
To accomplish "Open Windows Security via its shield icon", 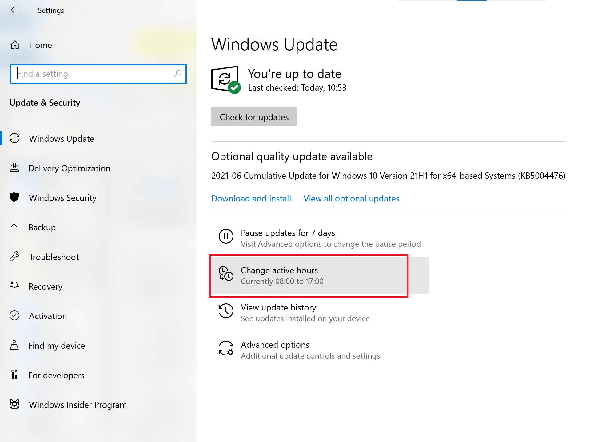I will click(x=14, y=197).
